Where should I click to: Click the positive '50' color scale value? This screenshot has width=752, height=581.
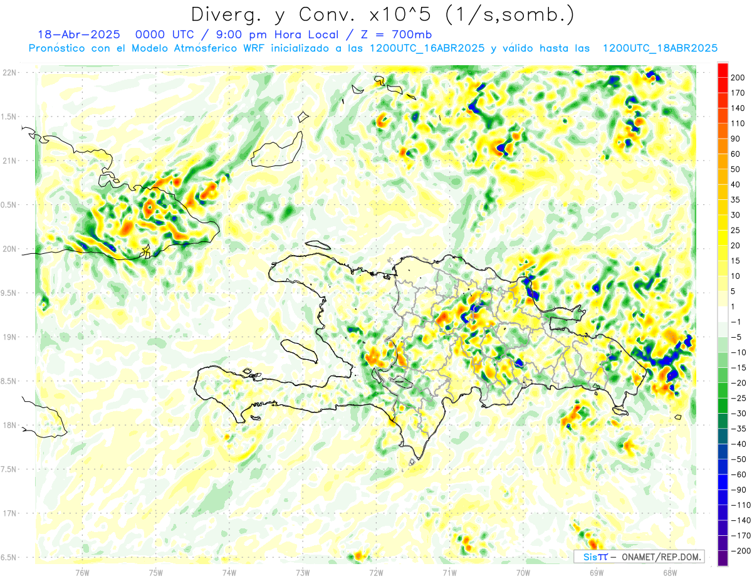coord(736,169)
